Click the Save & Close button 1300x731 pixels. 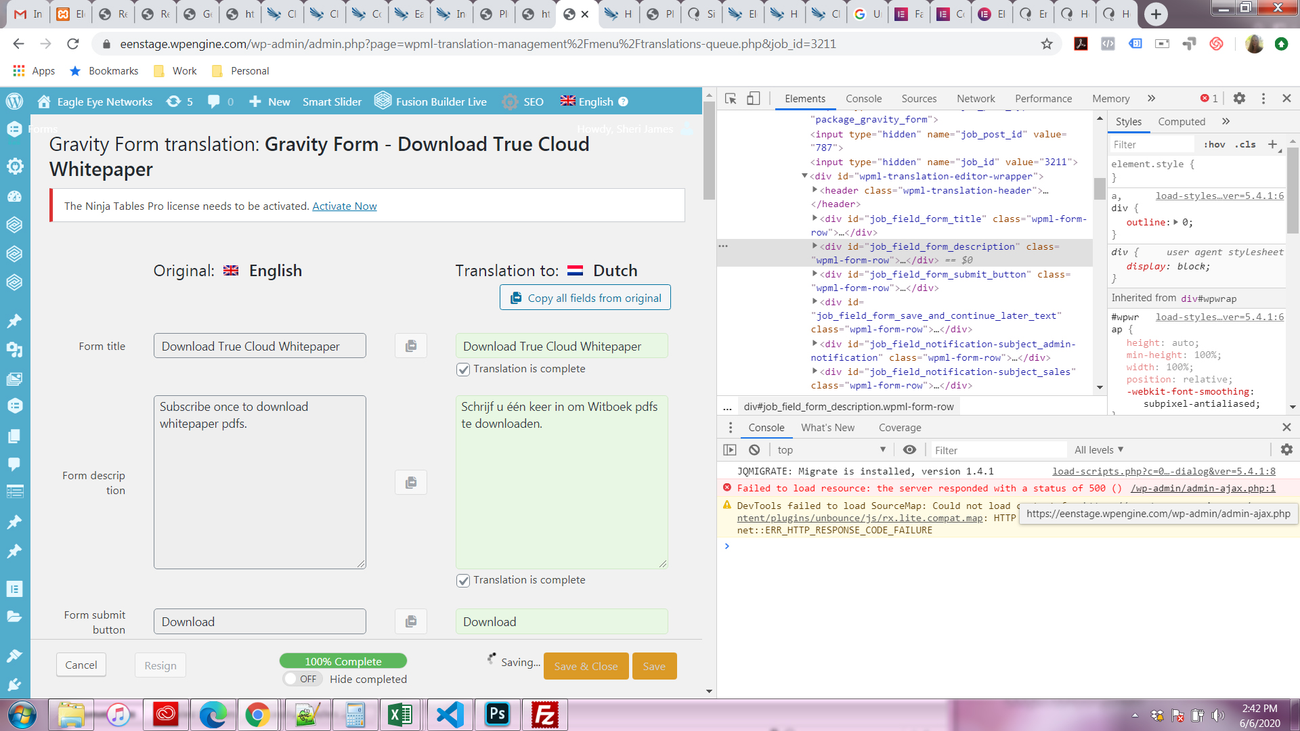[586, 666]
